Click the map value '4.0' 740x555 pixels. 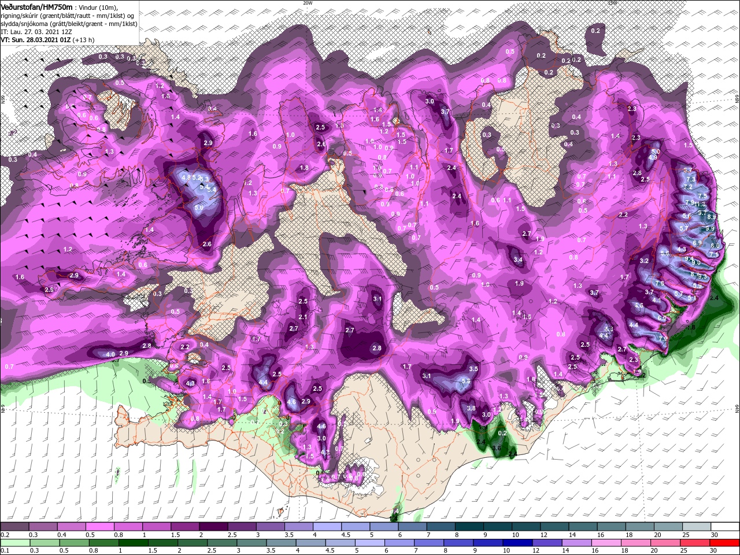pyautogui.click(x=110, y=354)
